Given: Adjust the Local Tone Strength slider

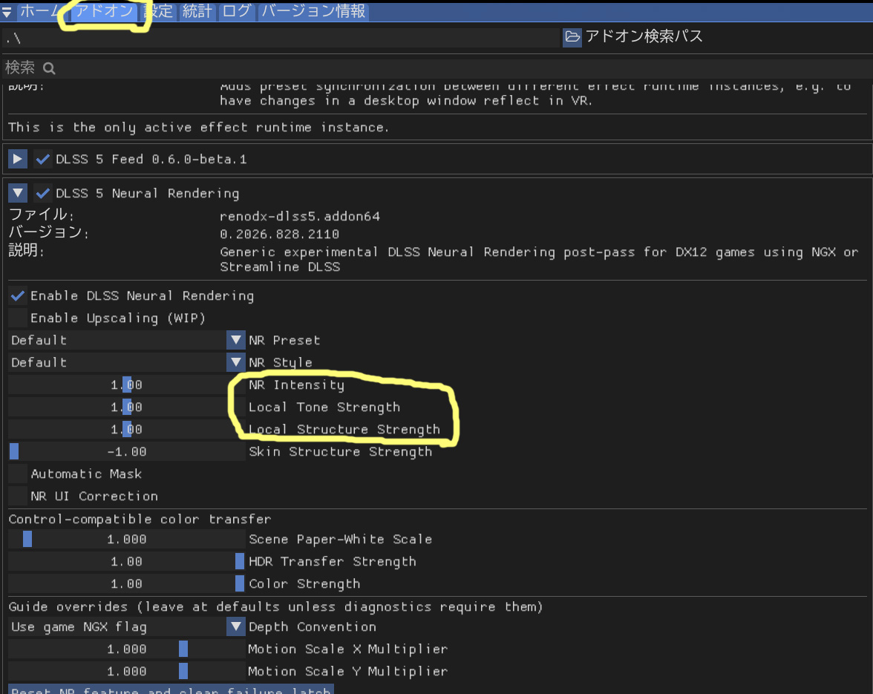Looking at the screenshot, I should click(x=127, y=407).
